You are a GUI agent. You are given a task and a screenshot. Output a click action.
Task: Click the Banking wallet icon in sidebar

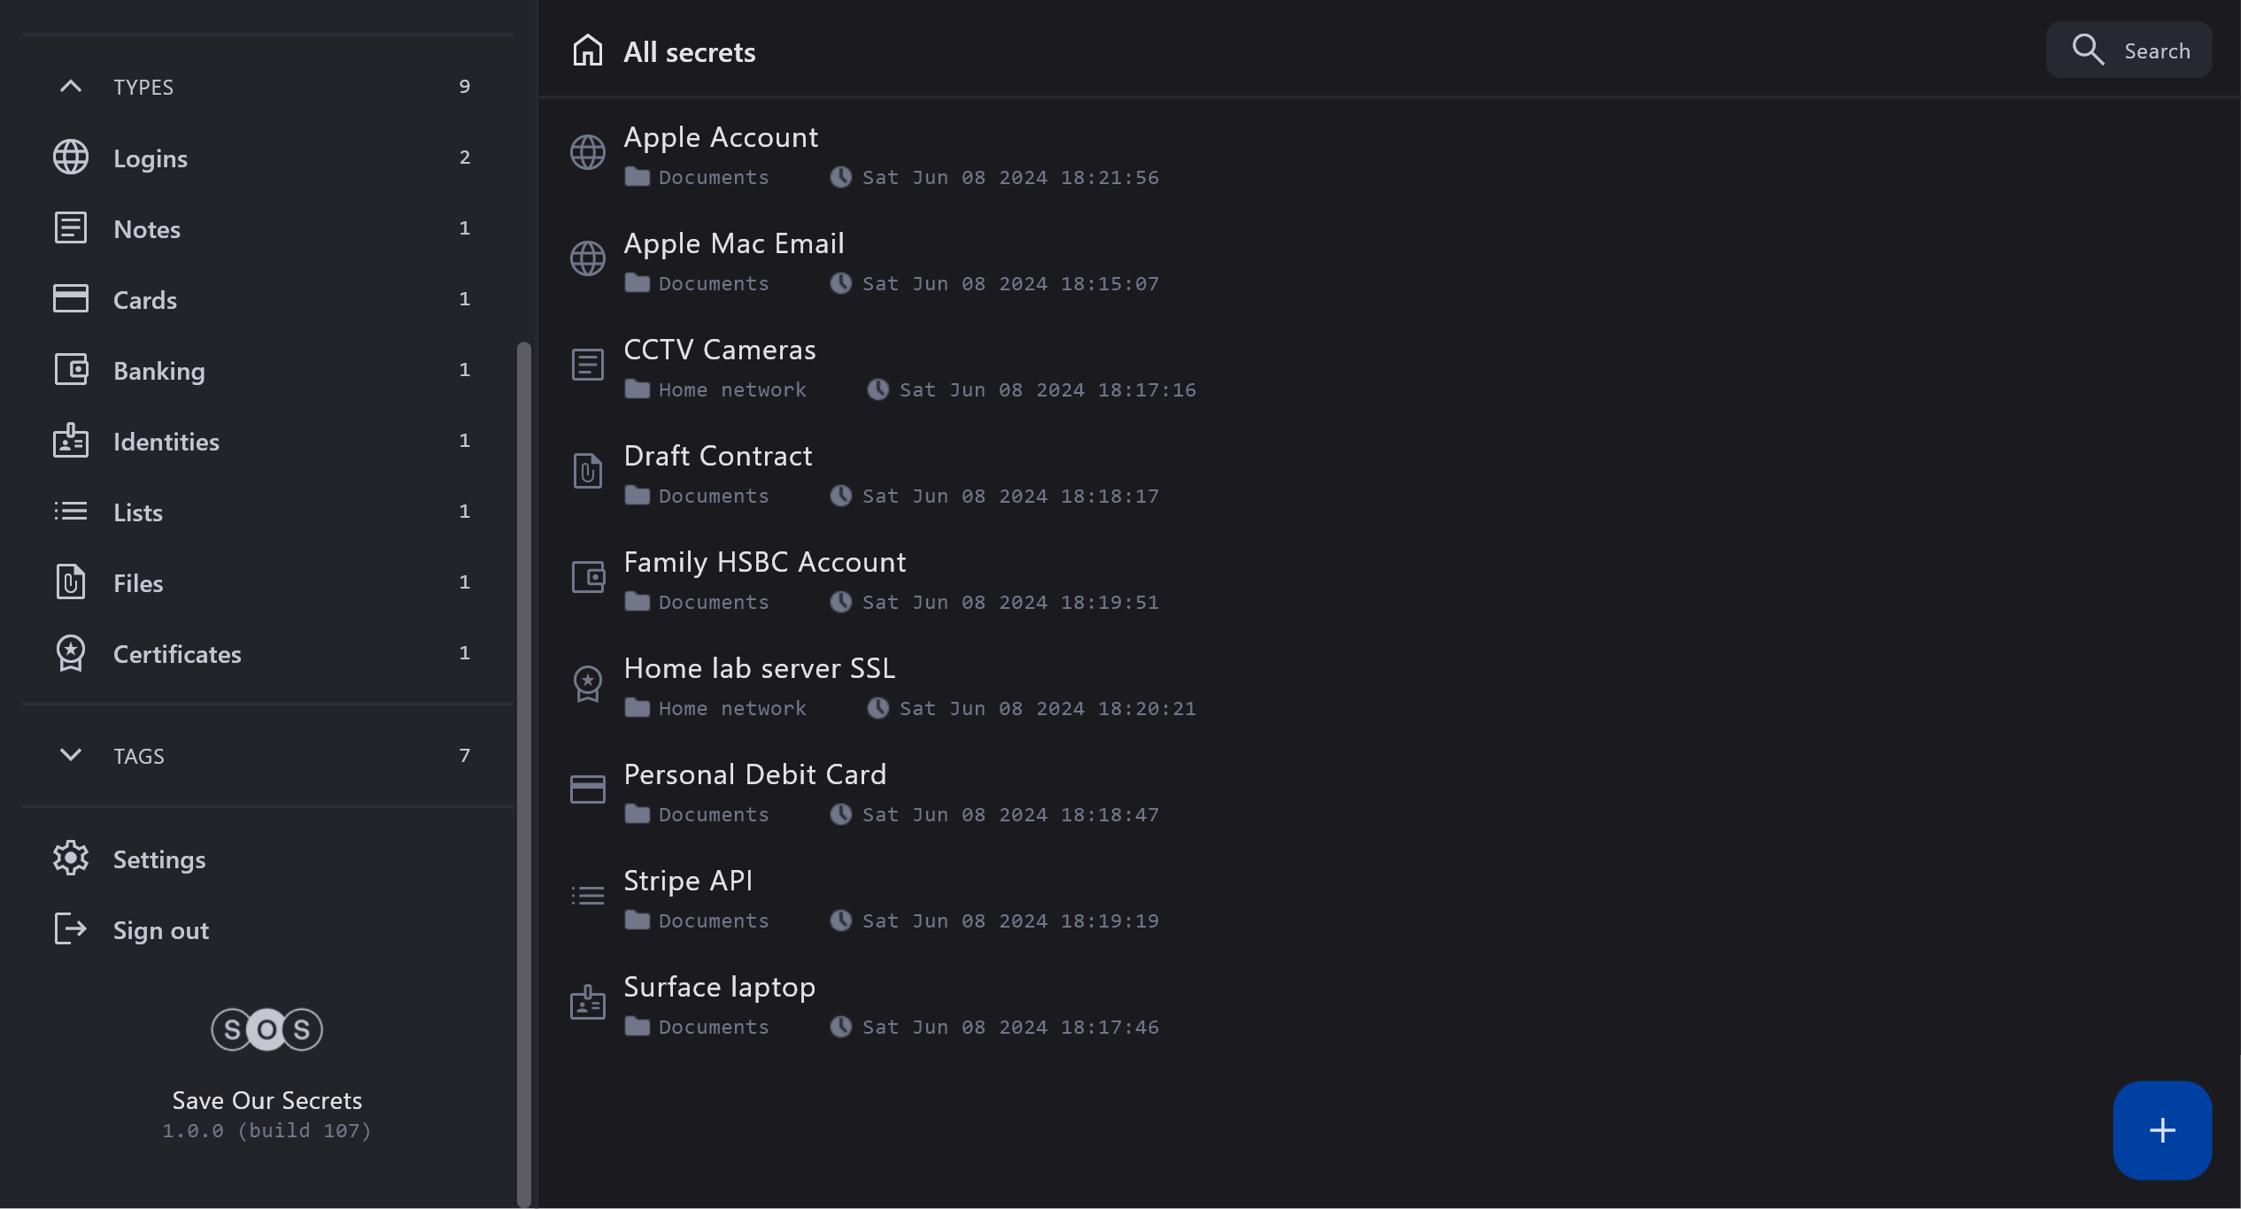point(71,370)
